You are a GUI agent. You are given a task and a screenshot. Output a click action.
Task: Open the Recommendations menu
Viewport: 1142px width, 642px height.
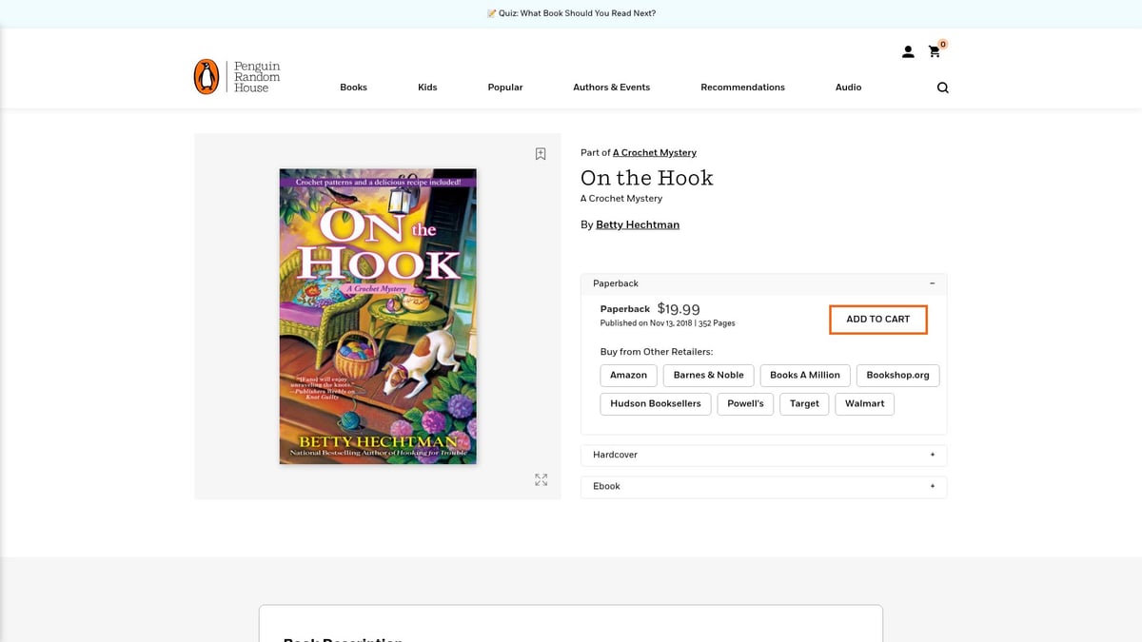(x=742, y=88)
